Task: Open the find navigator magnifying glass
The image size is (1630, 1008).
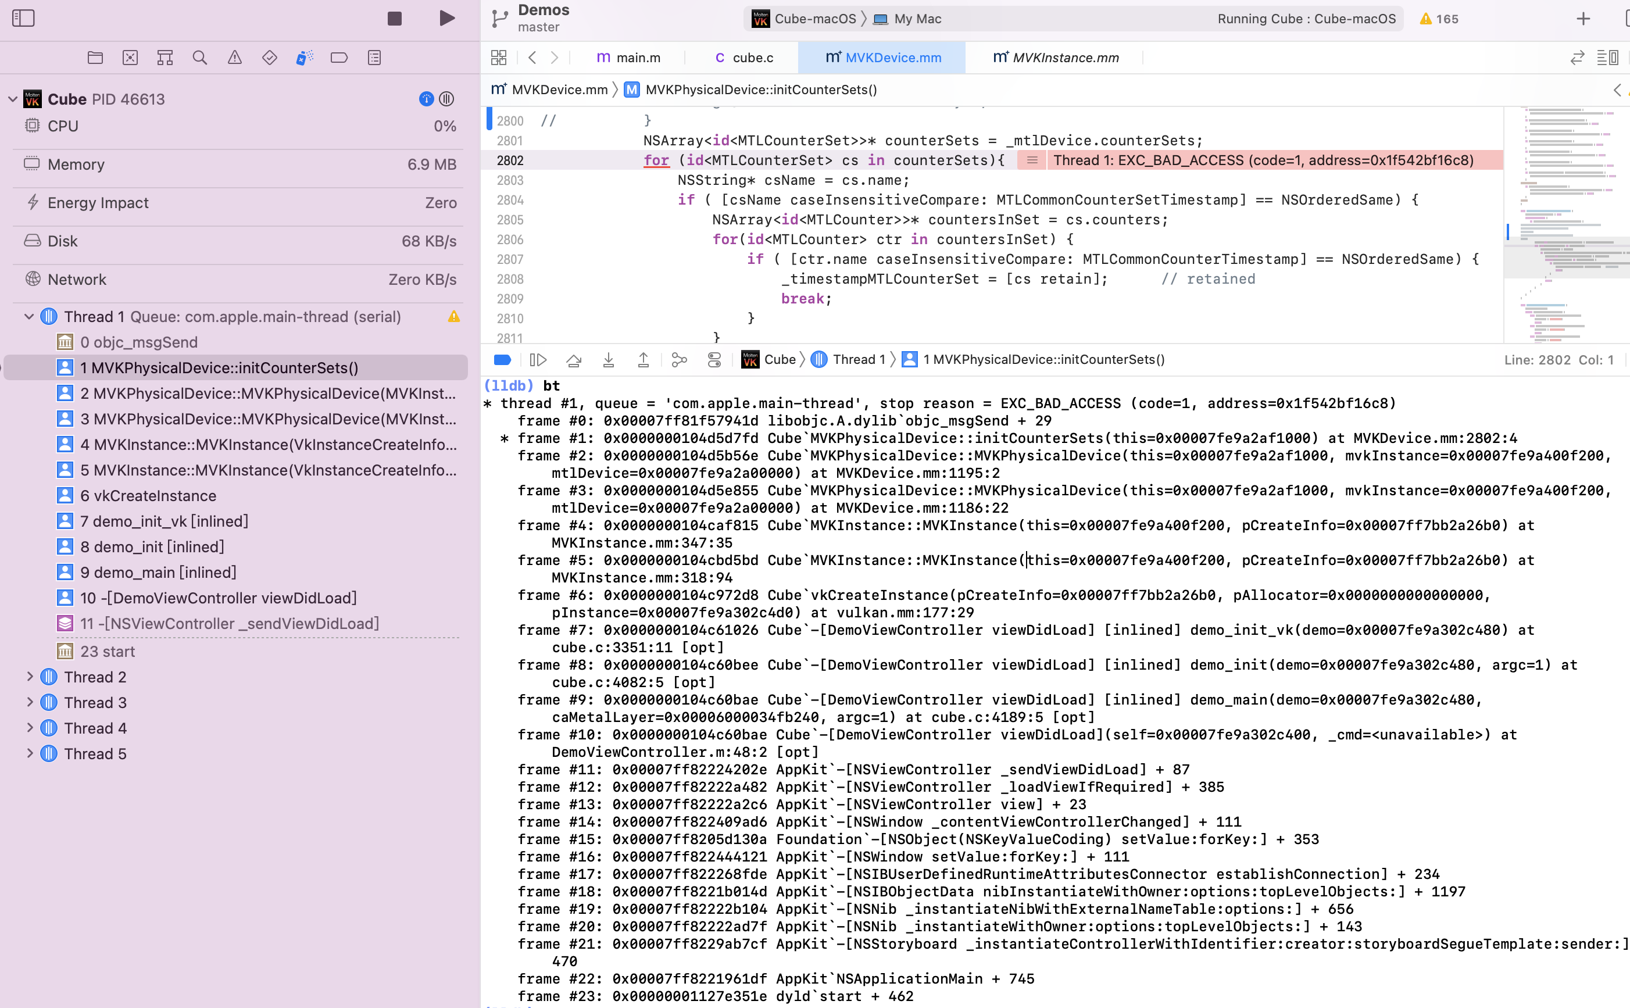Action: (x=199, y=58)
